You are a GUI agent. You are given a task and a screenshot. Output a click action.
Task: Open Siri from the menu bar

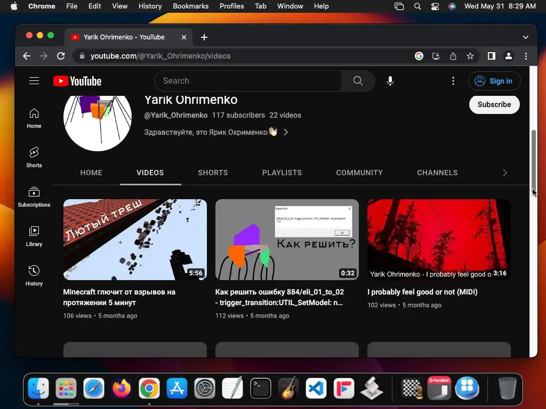pos(452,6)
